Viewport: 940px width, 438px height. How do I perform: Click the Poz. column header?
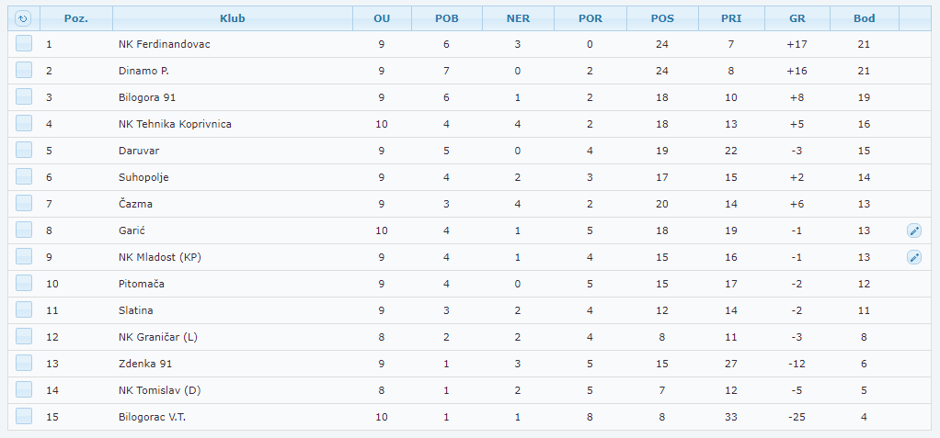[x=76, y=18]
